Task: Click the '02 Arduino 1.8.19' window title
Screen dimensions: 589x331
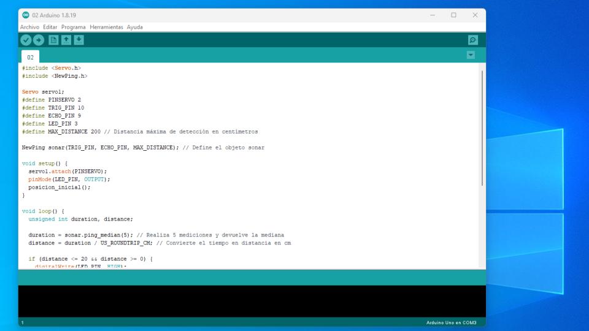Action: pyautogui.click(x=54, y=15)
